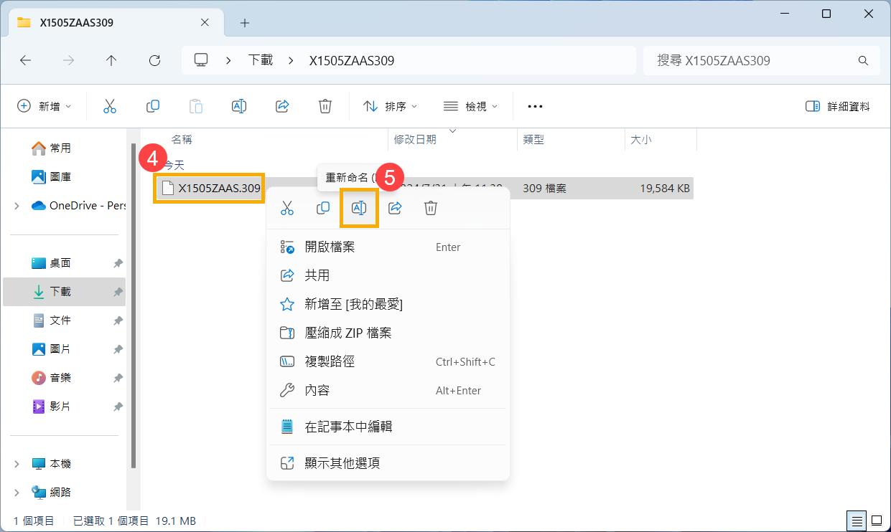This screenshot has height=532, width=891.
Task: Expand the 本機 tree node
Action: (x=17, y=464)
